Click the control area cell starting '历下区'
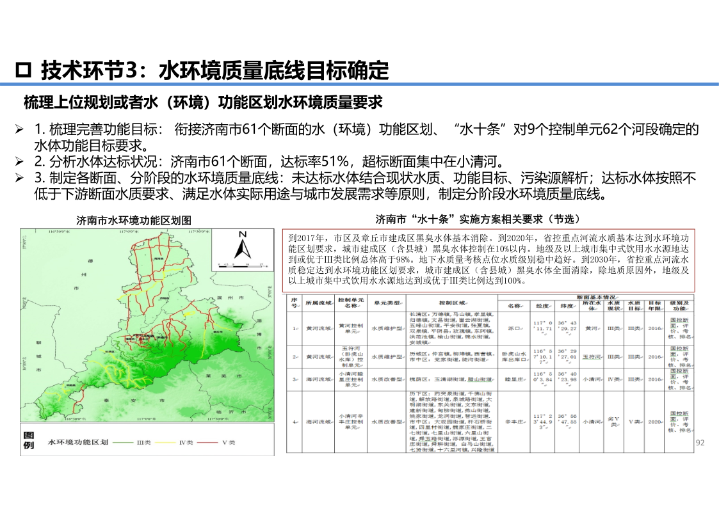Viewport: 719px width, 508px height. (452, 422)
